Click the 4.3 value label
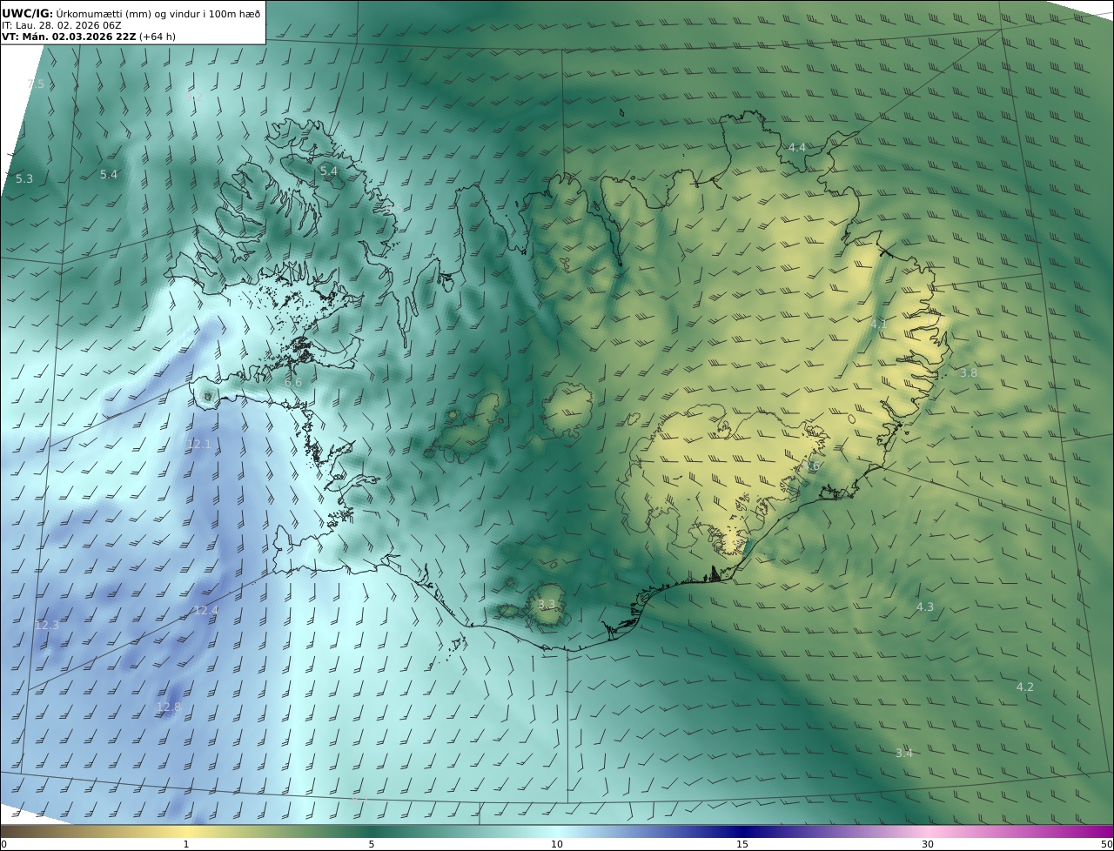Screen dimensions: 1114x851 point(924,607)
